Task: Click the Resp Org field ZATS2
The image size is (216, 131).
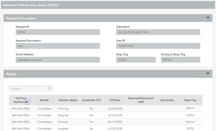Action: [136, 60]
